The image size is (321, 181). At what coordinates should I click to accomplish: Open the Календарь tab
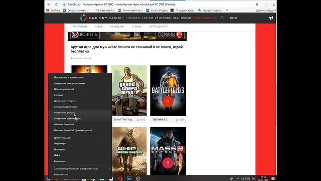[x=117, y=27]
